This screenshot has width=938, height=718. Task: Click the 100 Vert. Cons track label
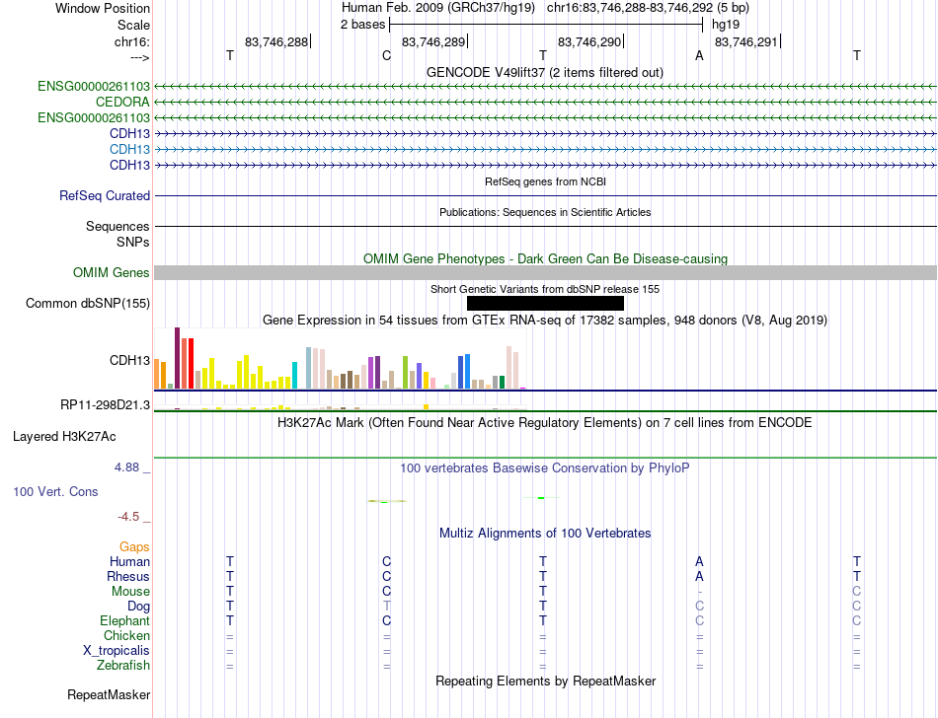point(55,491)
